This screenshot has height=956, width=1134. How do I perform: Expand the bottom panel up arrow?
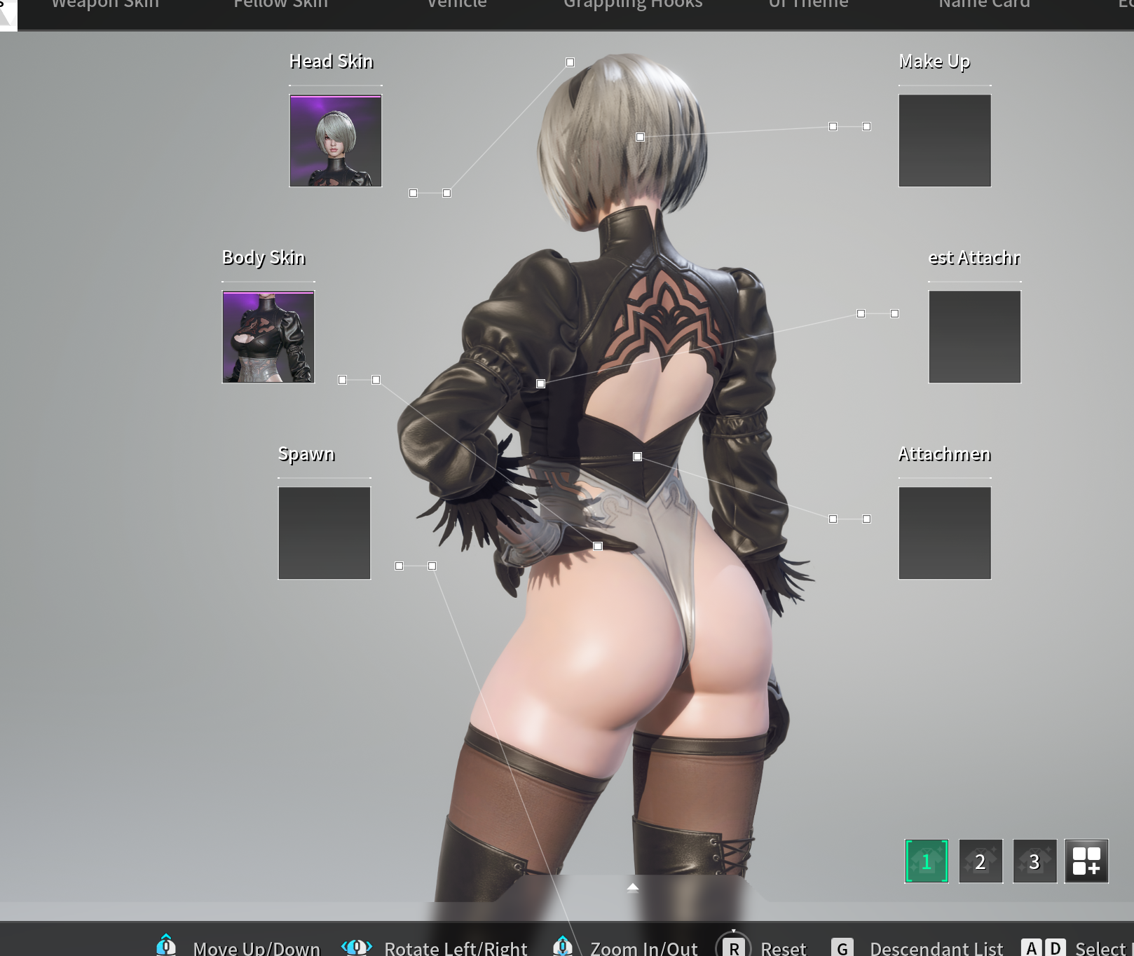[x=633, y=887]
